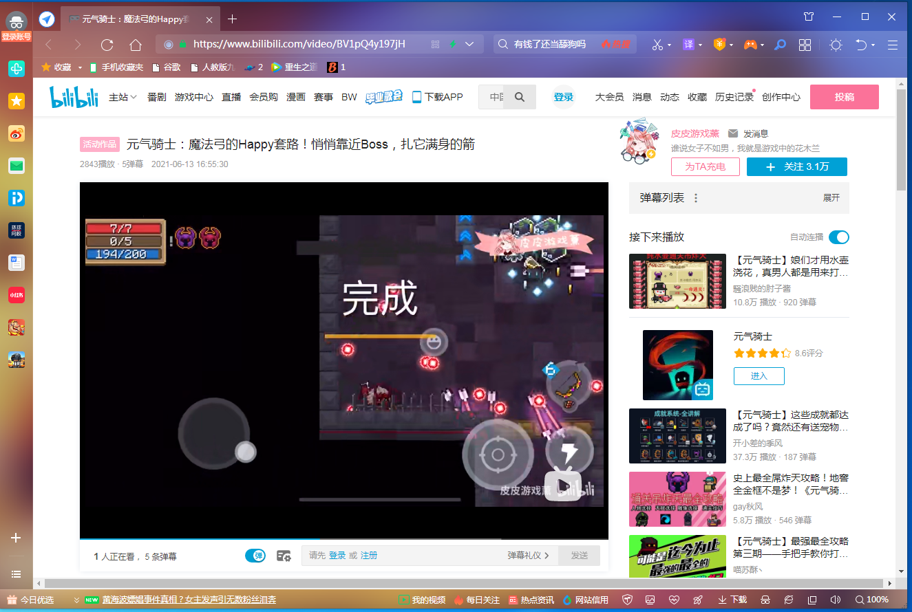The image size is (912, 612).
Task: Open the translate (译) extension
Action: [688, 45]
